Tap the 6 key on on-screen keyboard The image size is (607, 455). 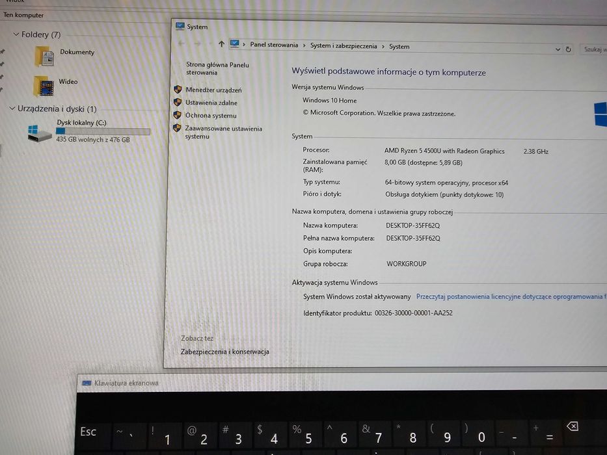(340, 435)
